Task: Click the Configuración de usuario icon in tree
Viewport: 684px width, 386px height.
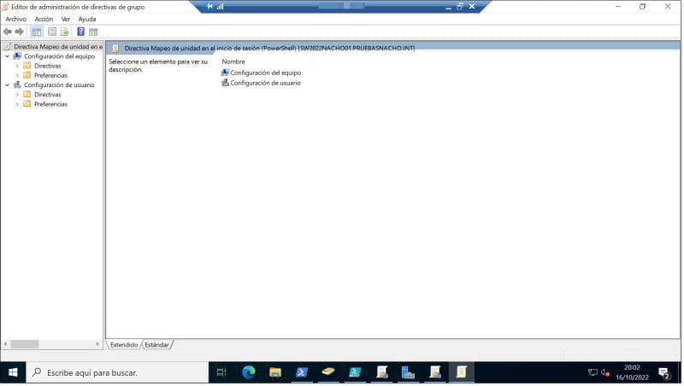Action: tap(17, 85)
